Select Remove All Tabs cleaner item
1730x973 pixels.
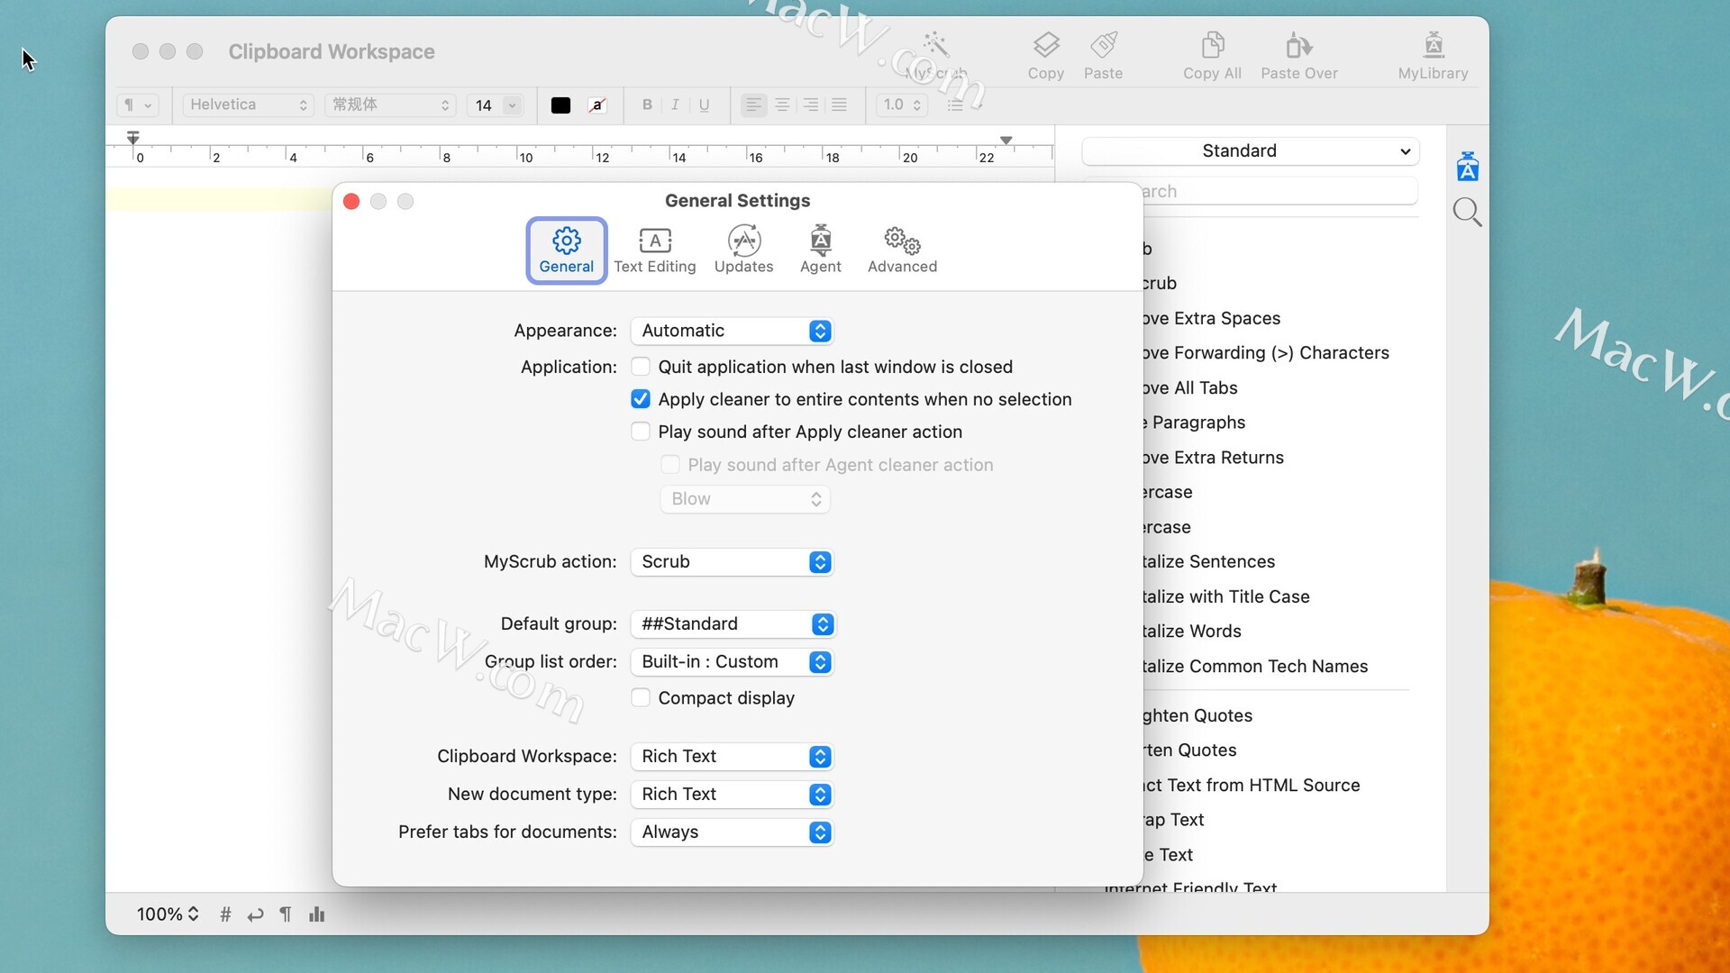coord(1189,387)
